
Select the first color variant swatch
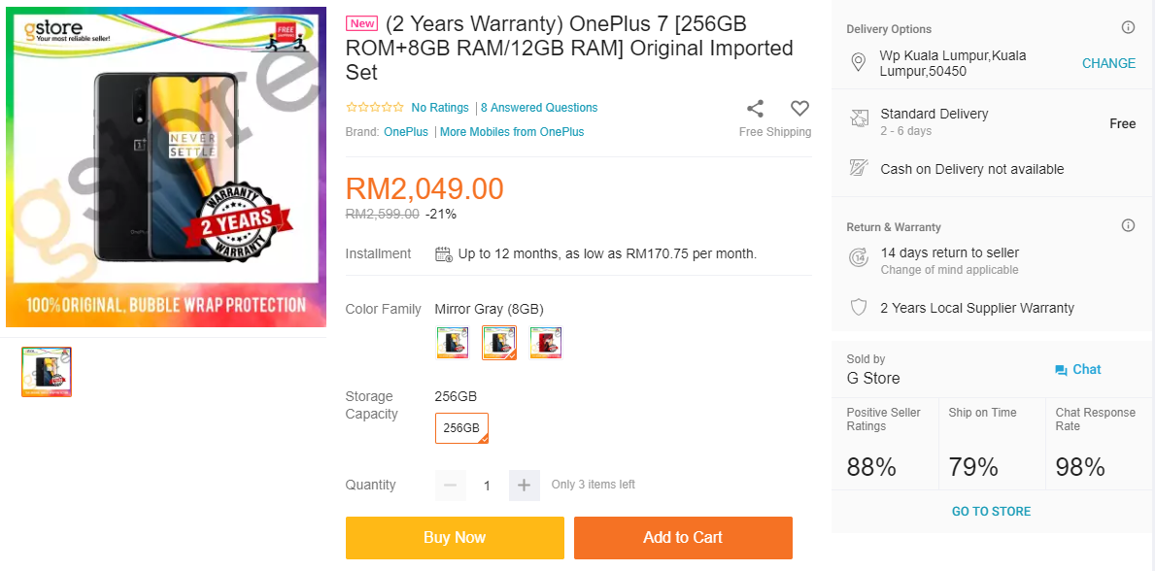tap(452, 343)
